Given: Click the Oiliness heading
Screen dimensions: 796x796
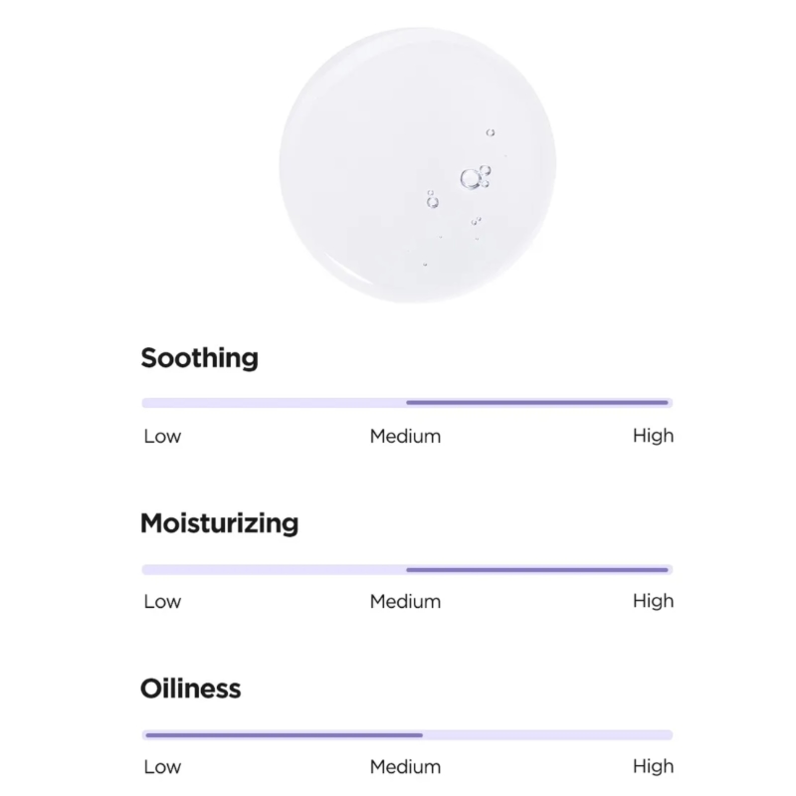Looking at the screenshot, I should pos(190,689).
